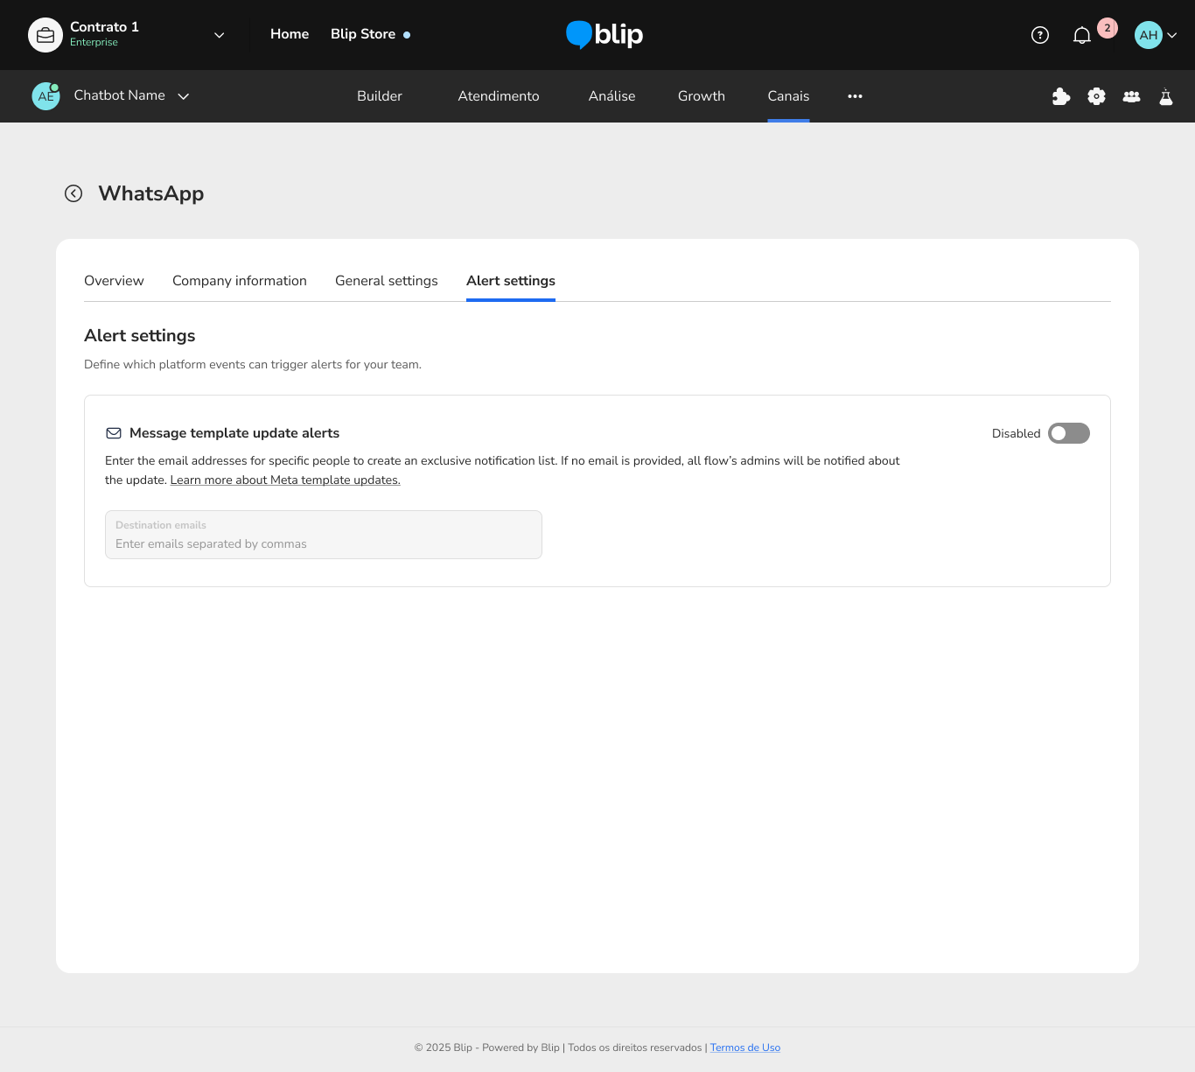Viewport: 1195px width, 1072px height.
Task: Click the lab flask icon
Action: coord(1165,96)
